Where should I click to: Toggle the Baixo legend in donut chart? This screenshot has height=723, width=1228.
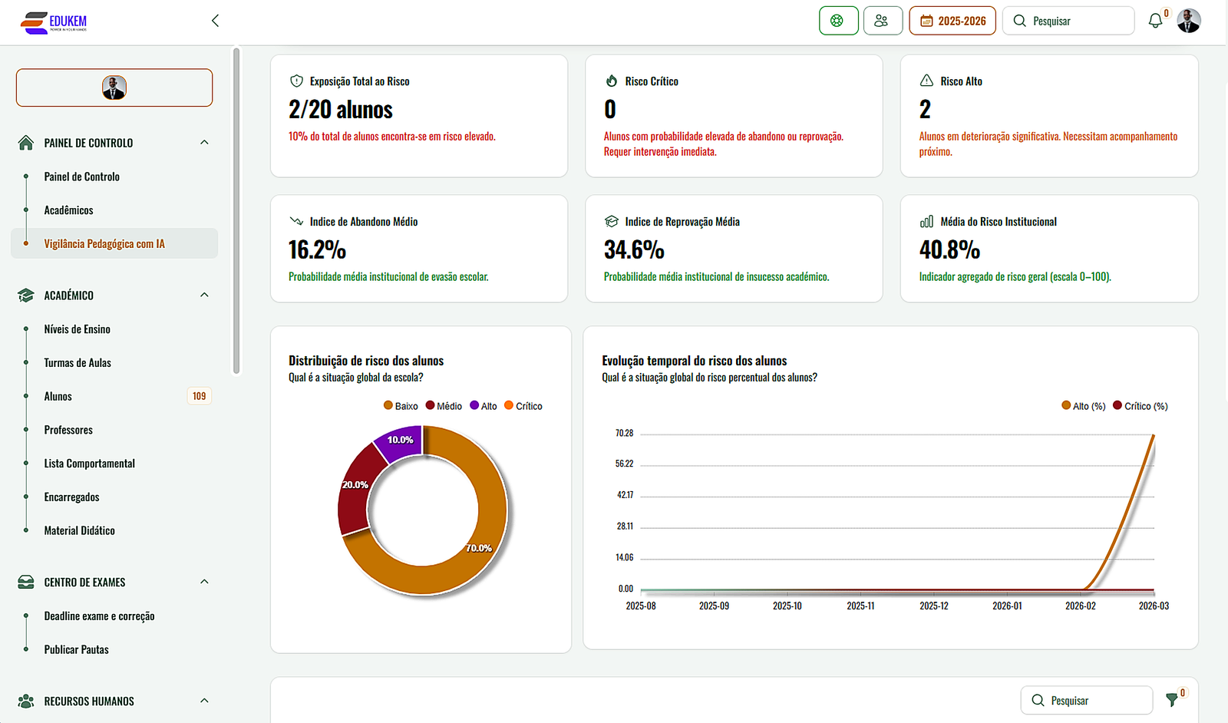tap(401, 406)
